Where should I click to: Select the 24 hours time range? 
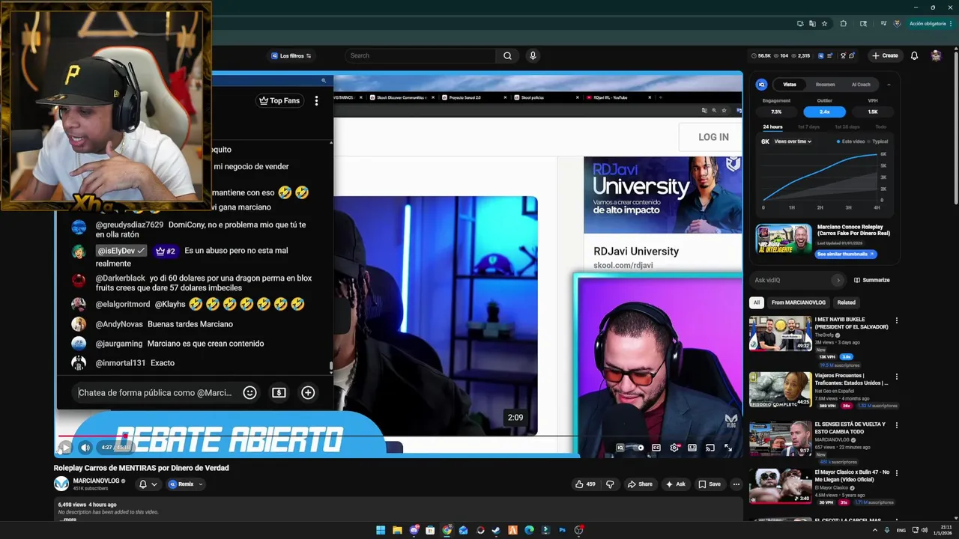click(772, 127)
